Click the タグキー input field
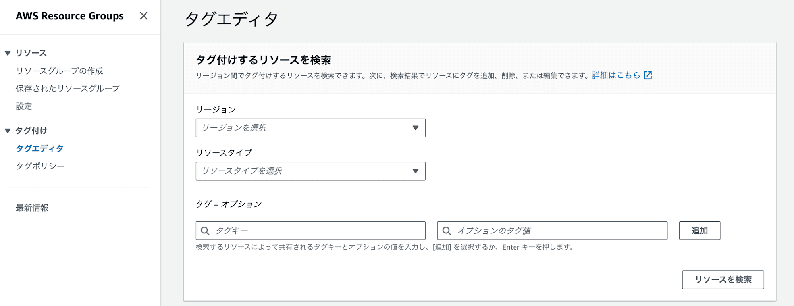The height and width of the screenshot is (306, 794). pos(310,231)
